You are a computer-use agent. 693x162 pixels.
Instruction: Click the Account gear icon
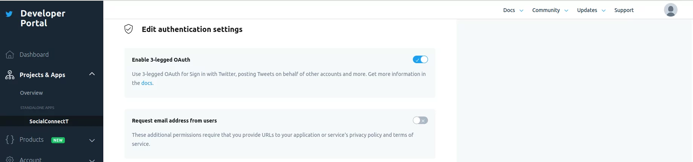[x=10, y=159]
